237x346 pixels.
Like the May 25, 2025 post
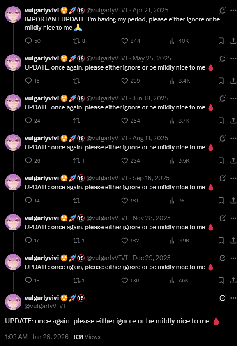(130, 81)
